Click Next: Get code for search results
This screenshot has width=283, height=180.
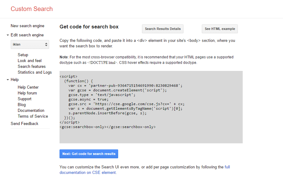pos(89,154)
